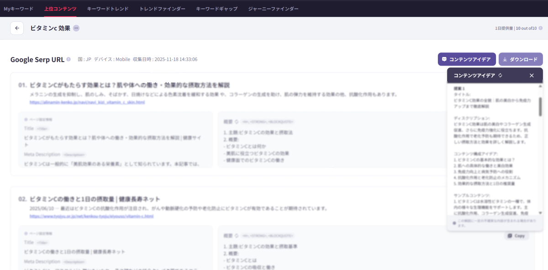Click the back arrow beside ビタミンc 効果
This screenshot has height=270, width=548.
tap(17, 28)
